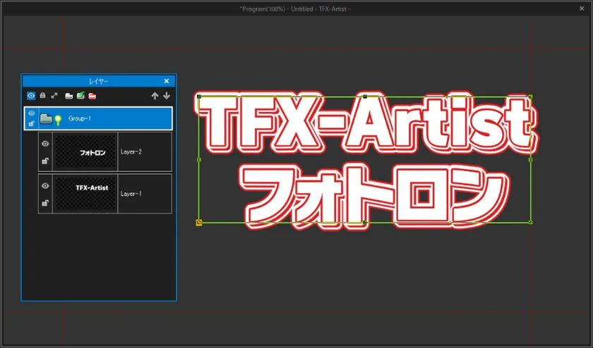The height and width of the screenshot is (348, 593).
Task: Close the レイヤー panel
Action: 167,82
